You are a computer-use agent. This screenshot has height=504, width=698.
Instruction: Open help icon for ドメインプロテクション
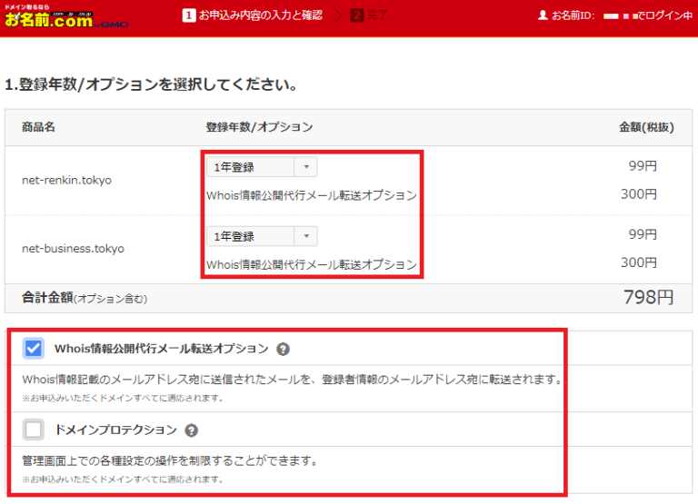click(192, 430)
